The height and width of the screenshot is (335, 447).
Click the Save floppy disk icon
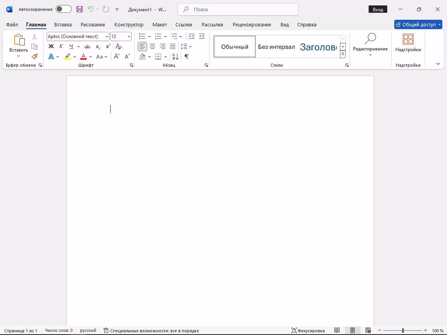(79, 9)
